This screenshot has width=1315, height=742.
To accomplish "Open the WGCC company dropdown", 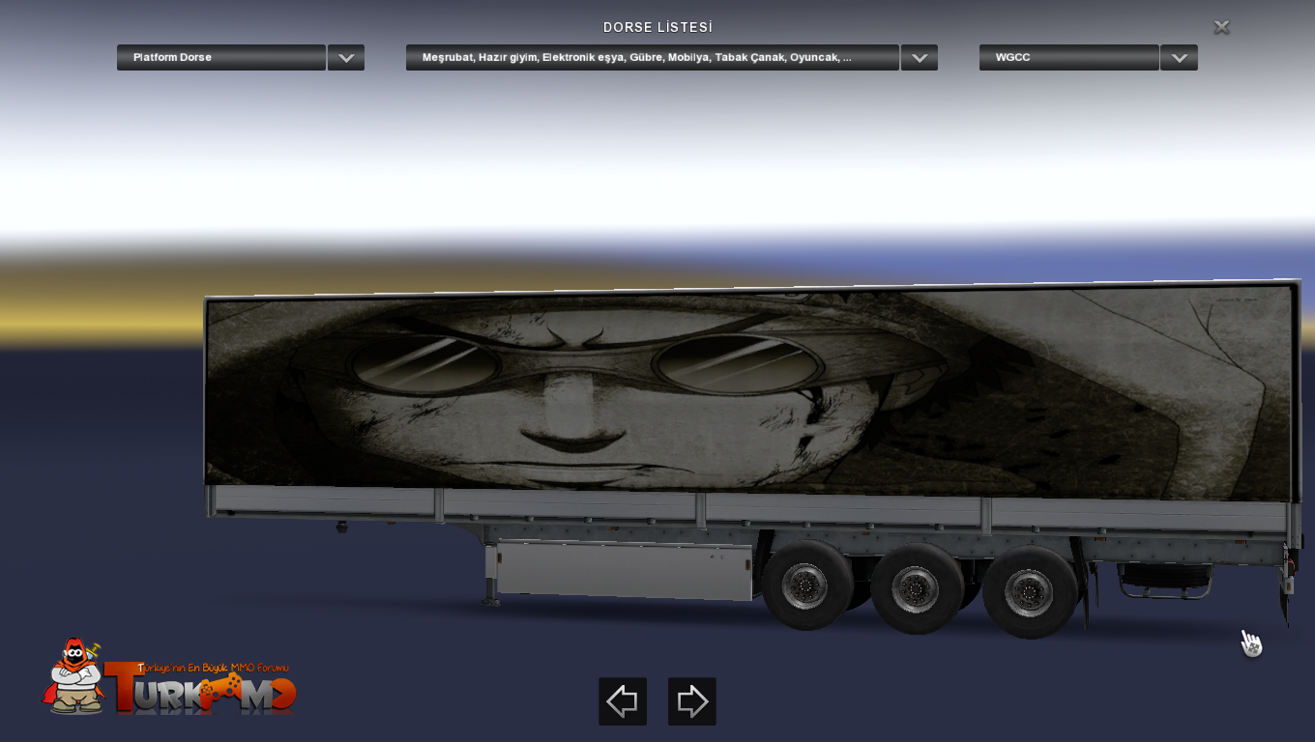I will 1069,57.
